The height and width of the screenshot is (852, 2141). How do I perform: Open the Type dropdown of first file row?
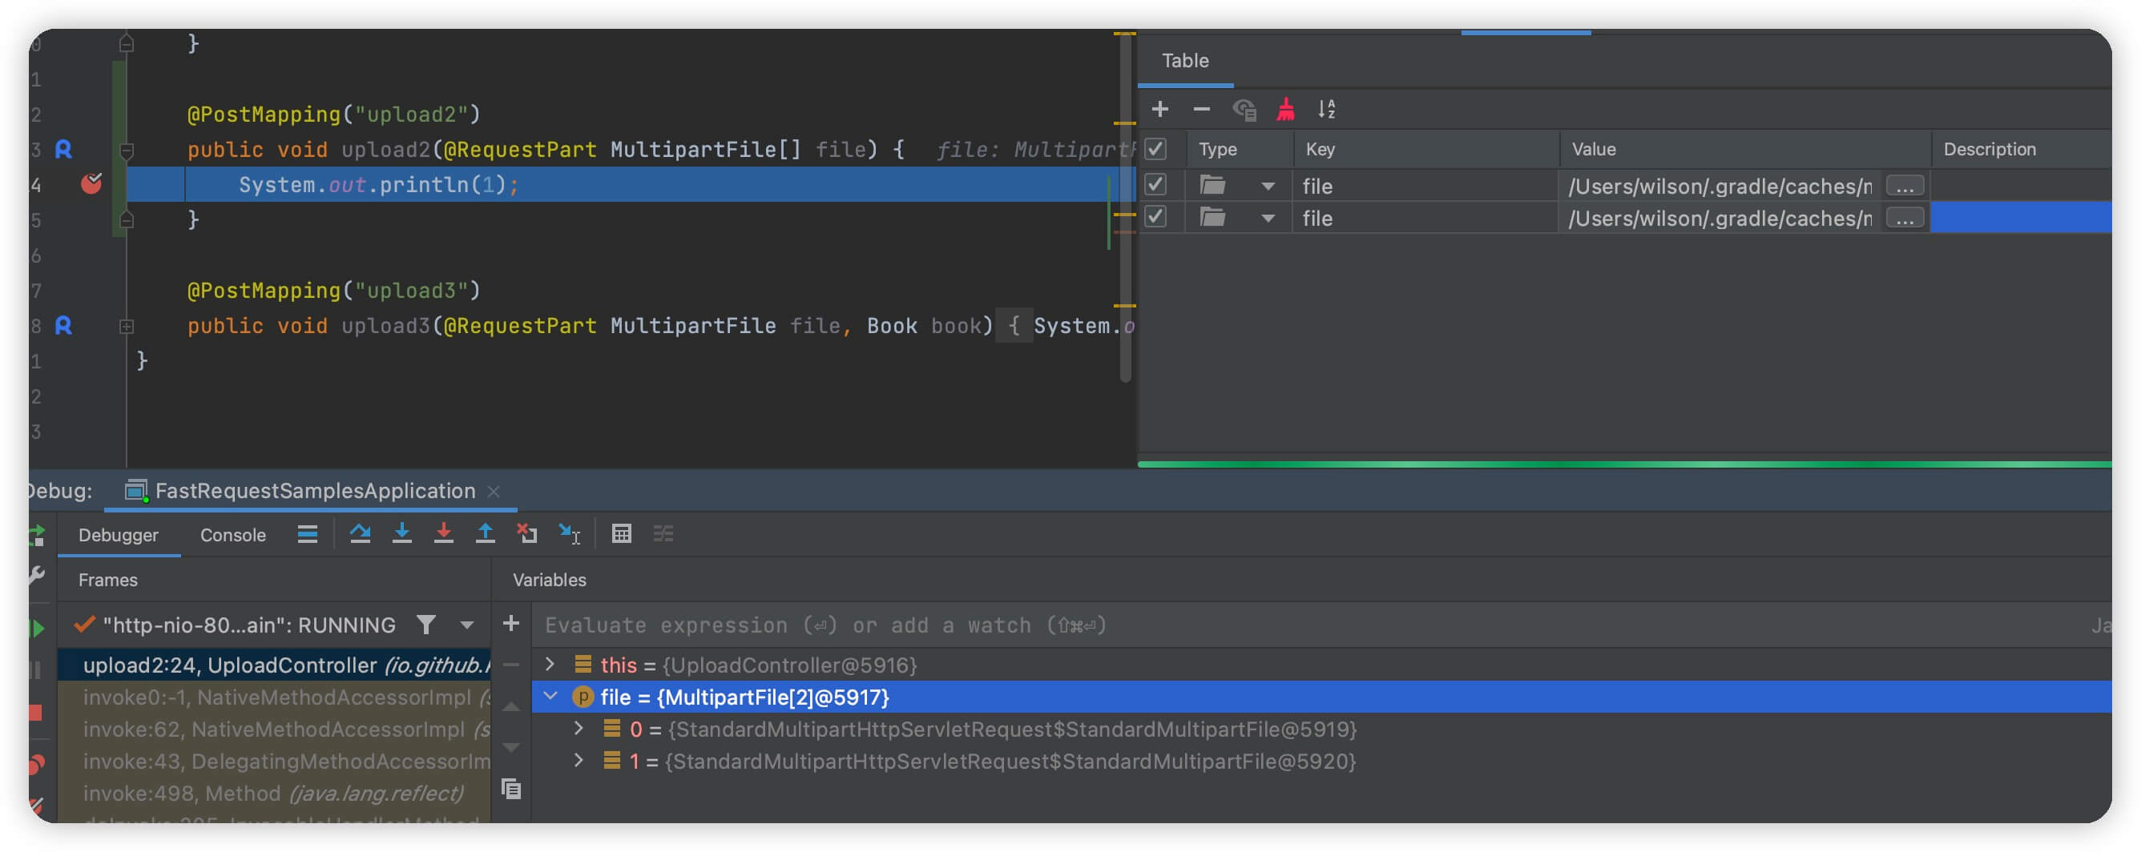tap(1268, 186)
